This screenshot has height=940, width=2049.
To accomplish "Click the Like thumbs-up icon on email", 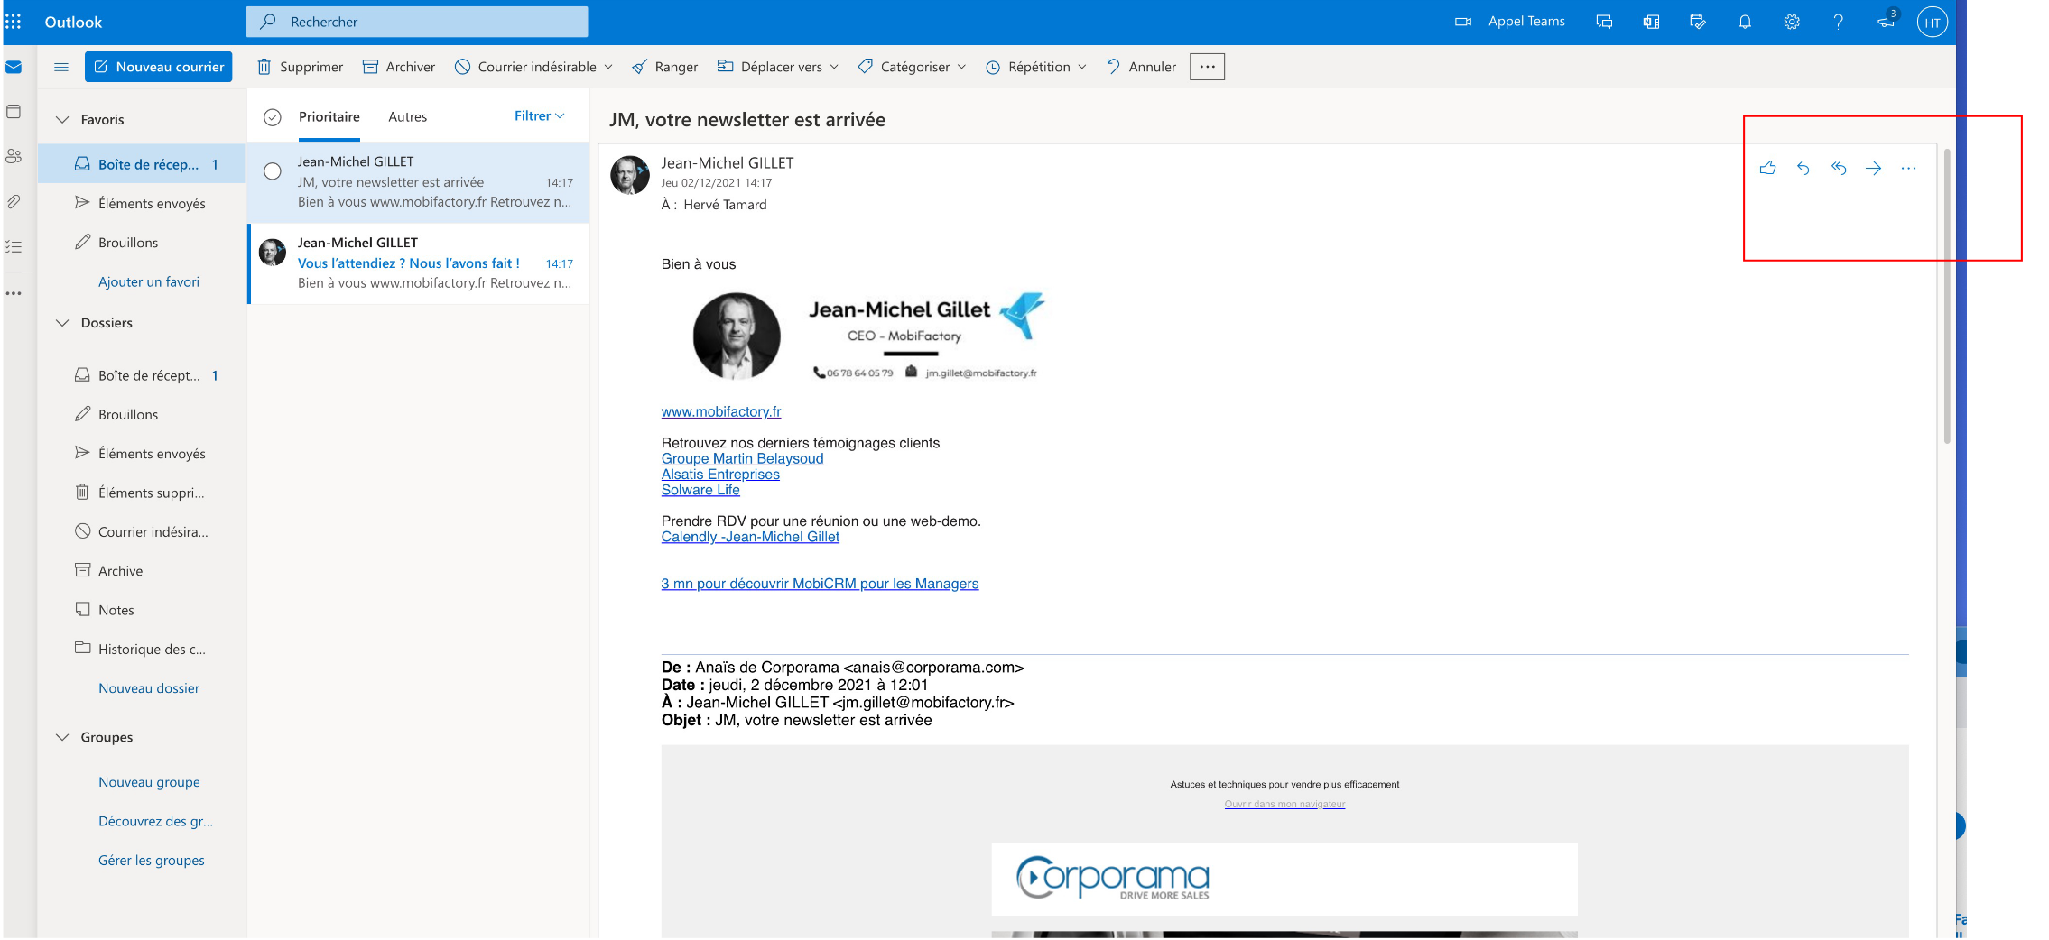I will pyautogui.click(x=1767, y=168).
